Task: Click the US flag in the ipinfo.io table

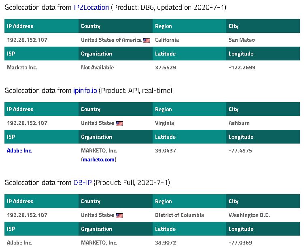Action: [x=119, y=123]
